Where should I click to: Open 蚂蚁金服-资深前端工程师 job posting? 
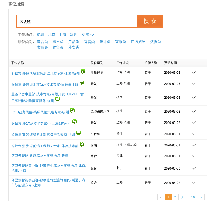(45, 146)
